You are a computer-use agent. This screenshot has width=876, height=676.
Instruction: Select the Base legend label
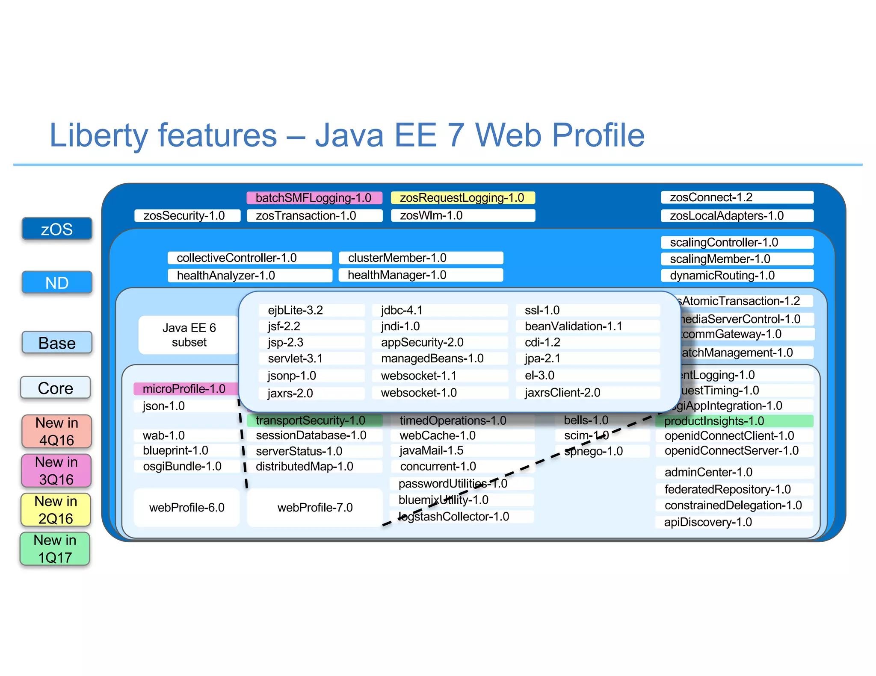[57, 343]
